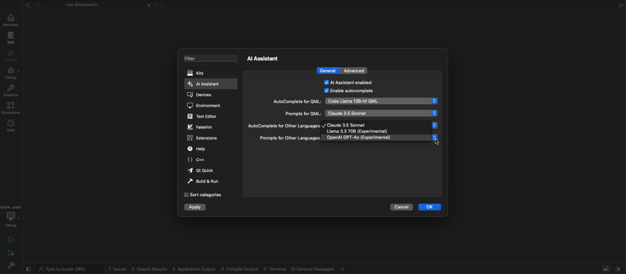Disable the Enable autocomplete checkbox
This screenshot has width=626, height=274.
pos(327,91)
